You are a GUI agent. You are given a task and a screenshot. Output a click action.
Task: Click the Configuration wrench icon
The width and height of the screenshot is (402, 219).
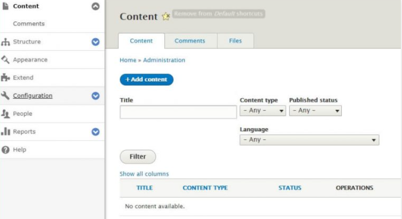pyautogui.click(x=5, y=95)
